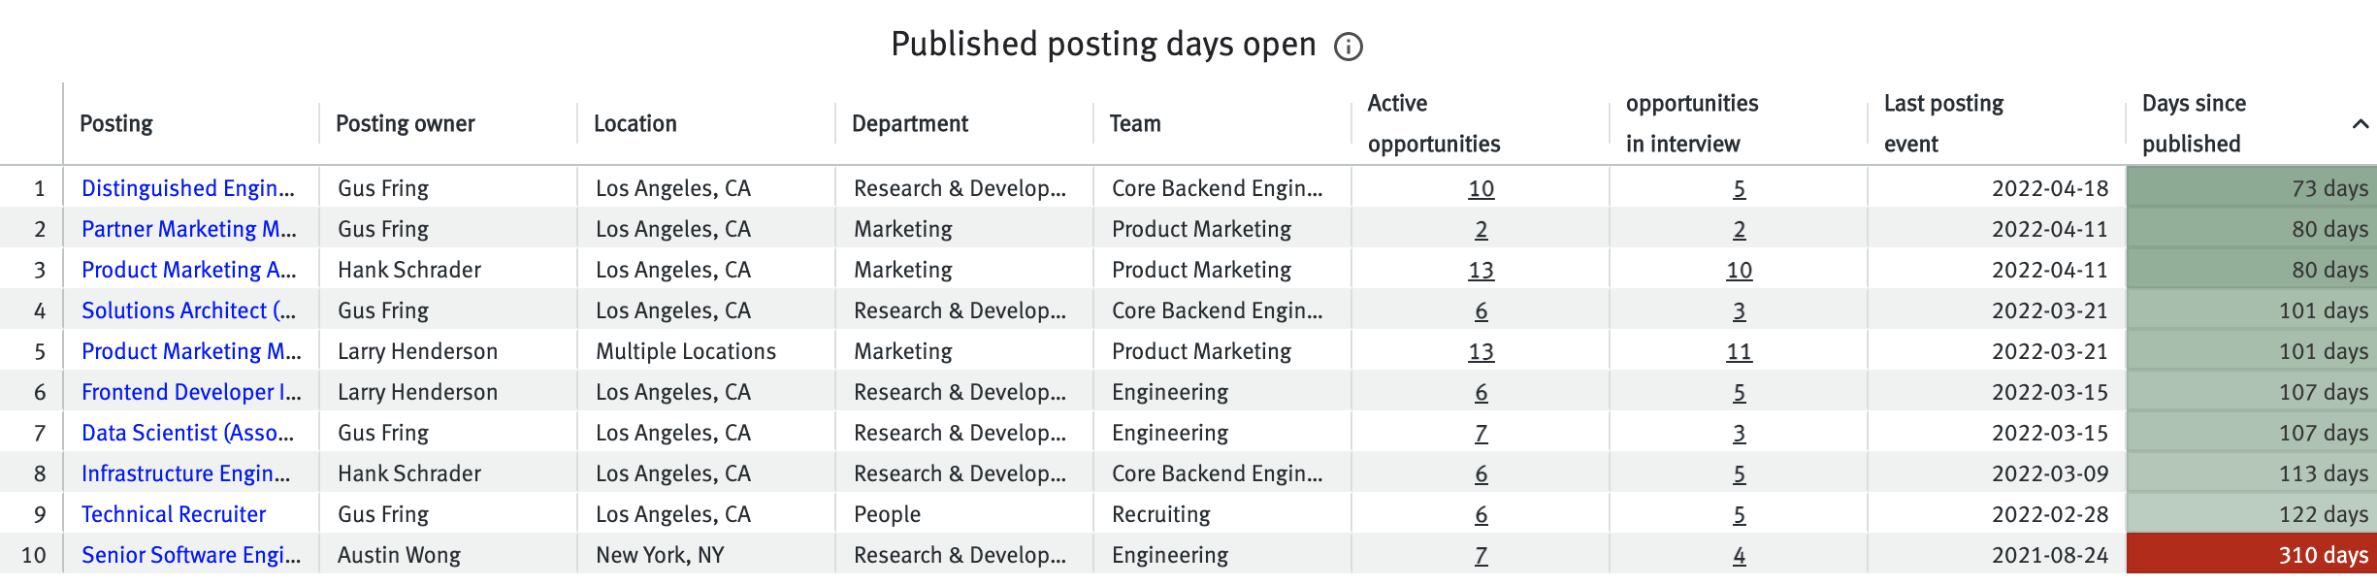Click the 5 in-interview count for Technical Recruiter

[1738, 514]
